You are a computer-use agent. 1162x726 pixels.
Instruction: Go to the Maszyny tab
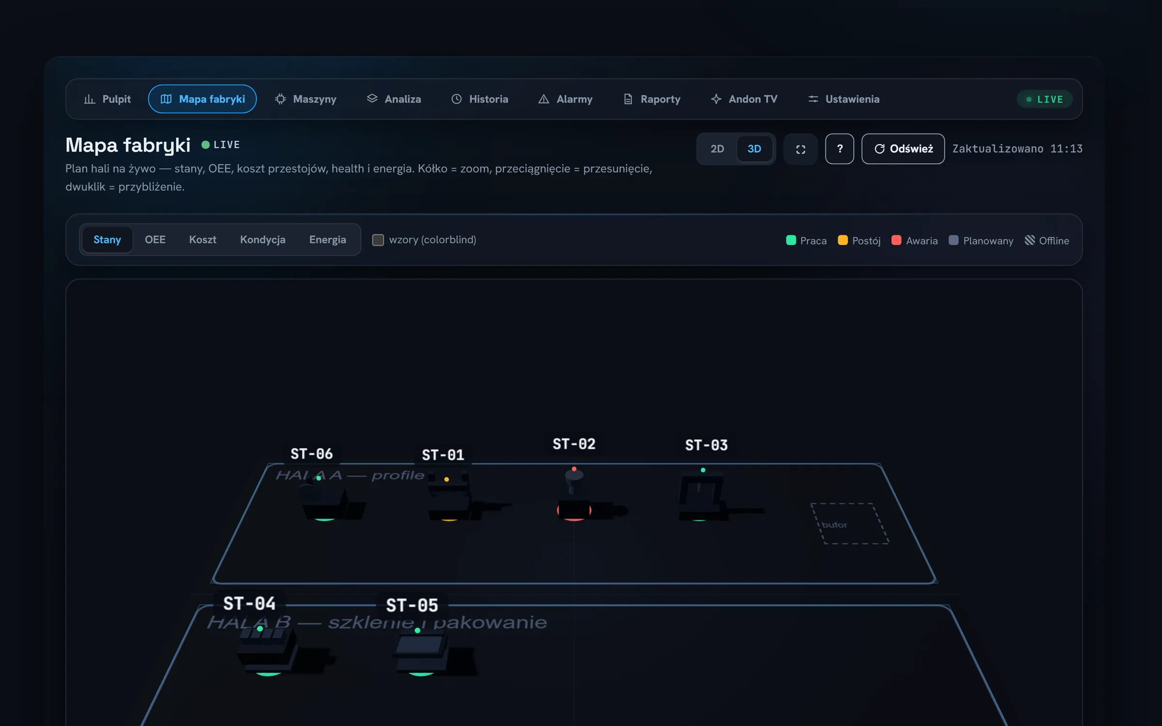pos(306,99)
